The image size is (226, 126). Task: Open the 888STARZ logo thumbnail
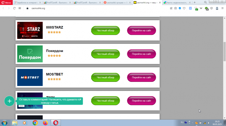click(x=30, y=30)
